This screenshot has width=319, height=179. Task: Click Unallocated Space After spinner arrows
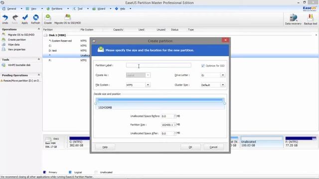pyautogui.click(x=175, y=133)
